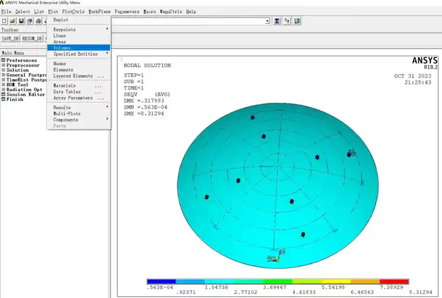Expand the TimeHist Postpro tree node
The width and height of the screenshot is (442, 298).
[x=3, y=80]
